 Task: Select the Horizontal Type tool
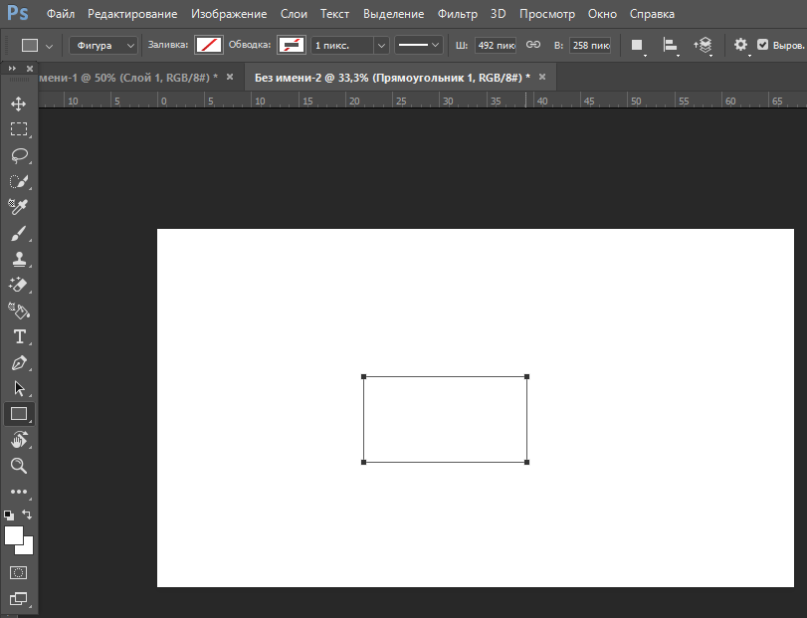click(x=18, y=337)
